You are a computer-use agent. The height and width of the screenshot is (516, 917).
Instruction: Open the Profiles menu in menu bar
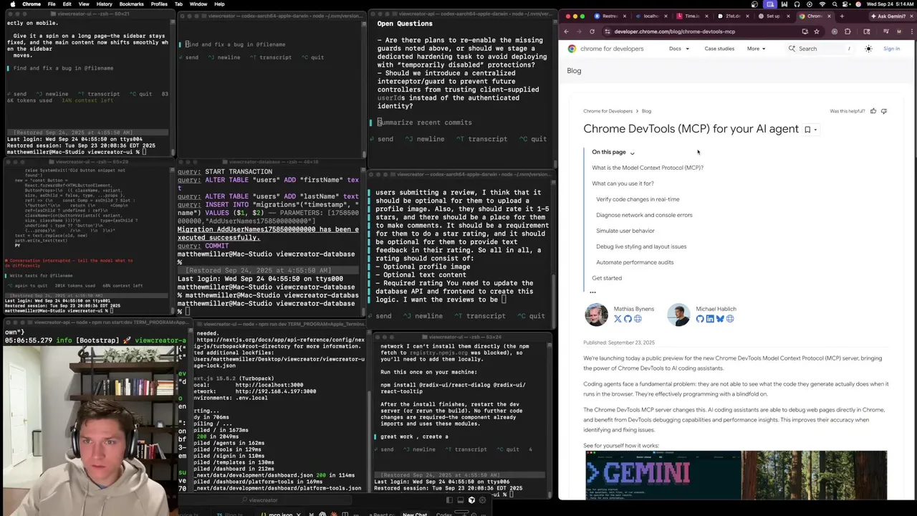click(x=159, y=4)
